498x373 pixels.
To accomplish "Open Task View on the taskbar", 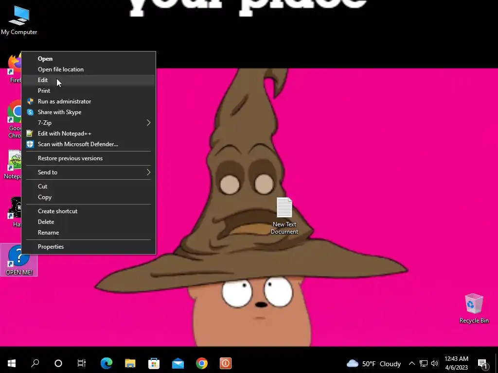I will [82, 363].
